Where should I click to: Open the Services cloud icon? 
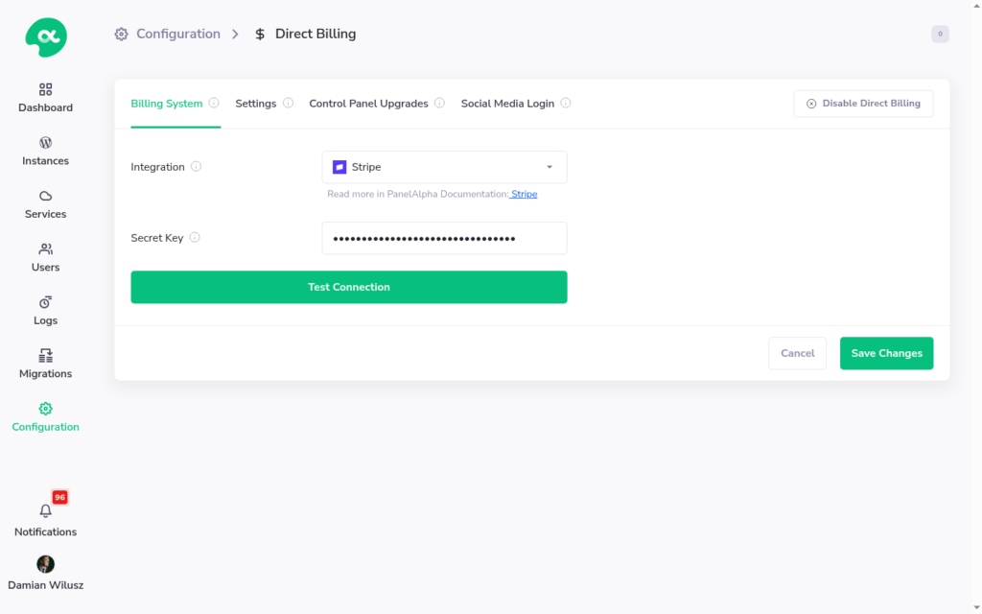pyautogui.click(x=46, y=196)
